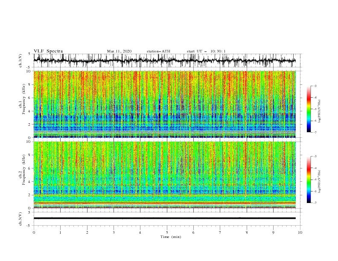Click the "start UT = 10:30: 1" text

[x=206, y=51]
